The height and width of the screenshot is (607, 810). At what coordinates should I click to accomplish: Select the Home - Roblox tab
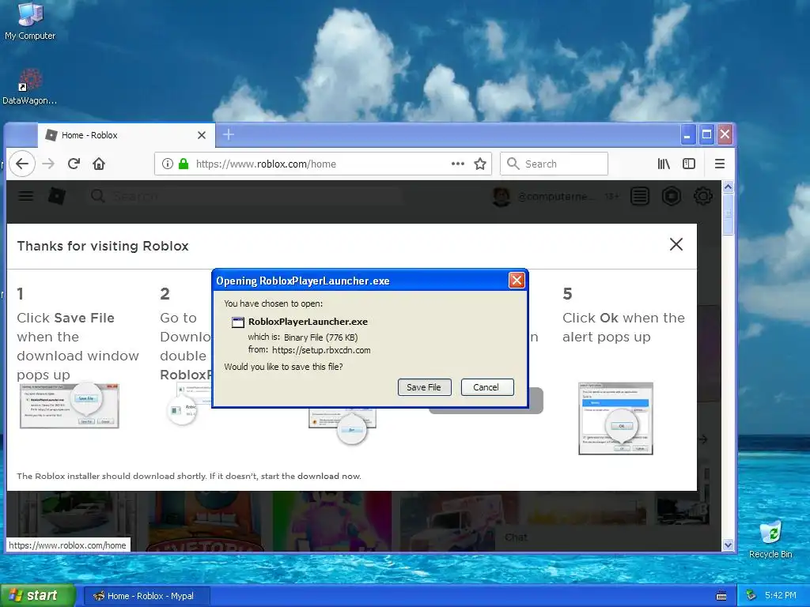coord(127,135)
